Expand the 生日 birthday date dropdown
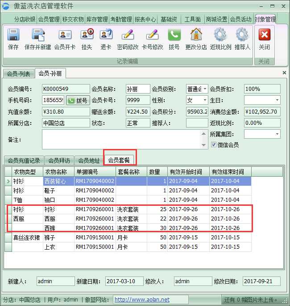The width and height of the screenshot is (290, 306). click(277, 100)
